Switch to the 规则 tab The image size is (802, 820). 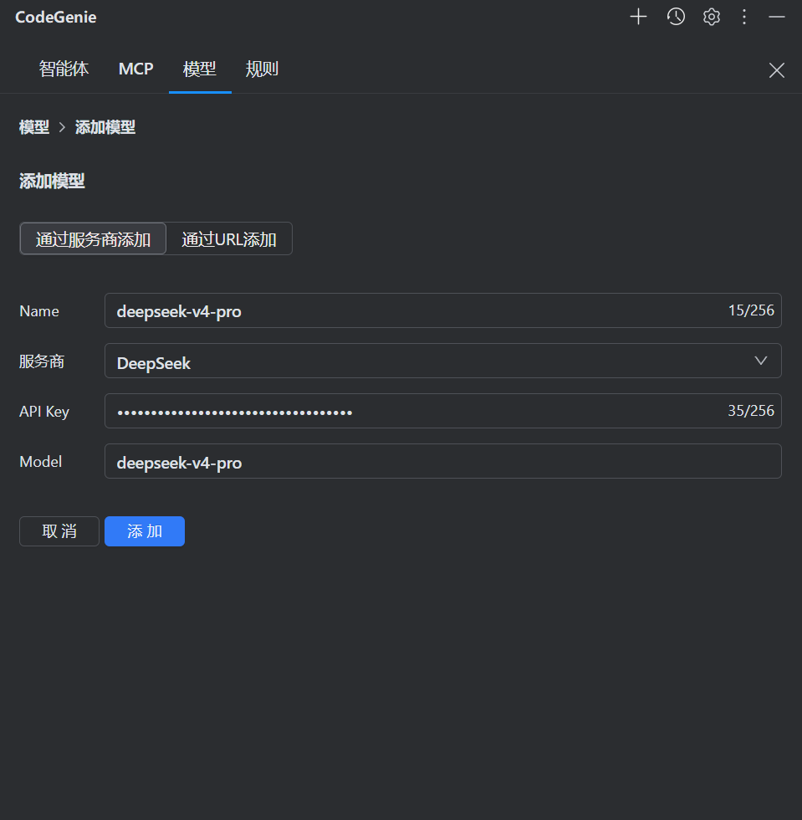(262, 69)
